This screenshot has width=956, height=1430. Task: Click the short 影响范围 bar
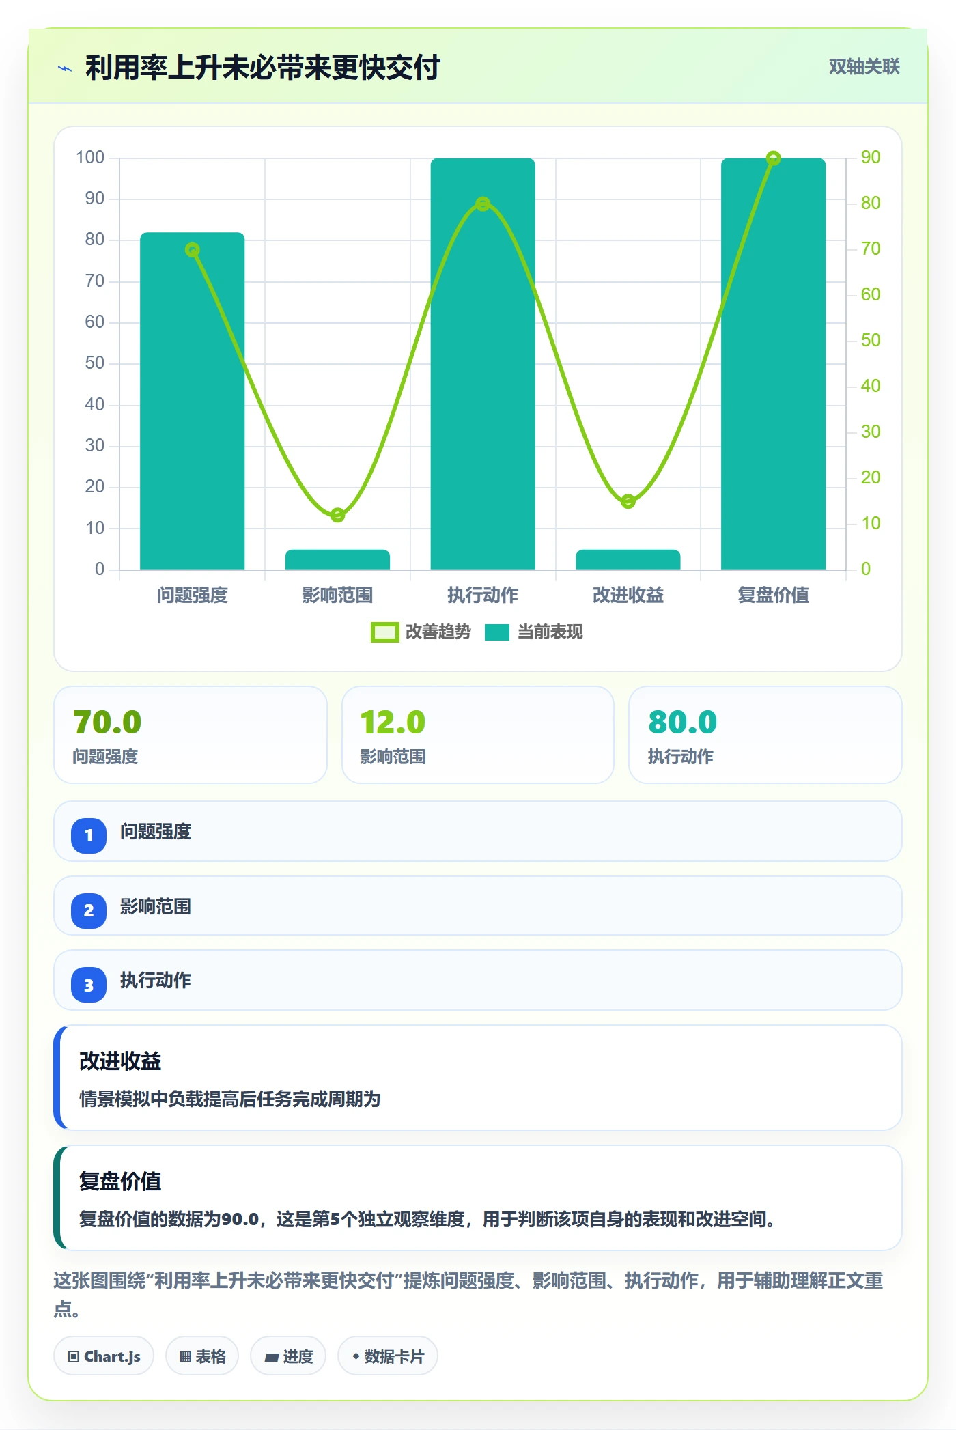coord(337,559)
